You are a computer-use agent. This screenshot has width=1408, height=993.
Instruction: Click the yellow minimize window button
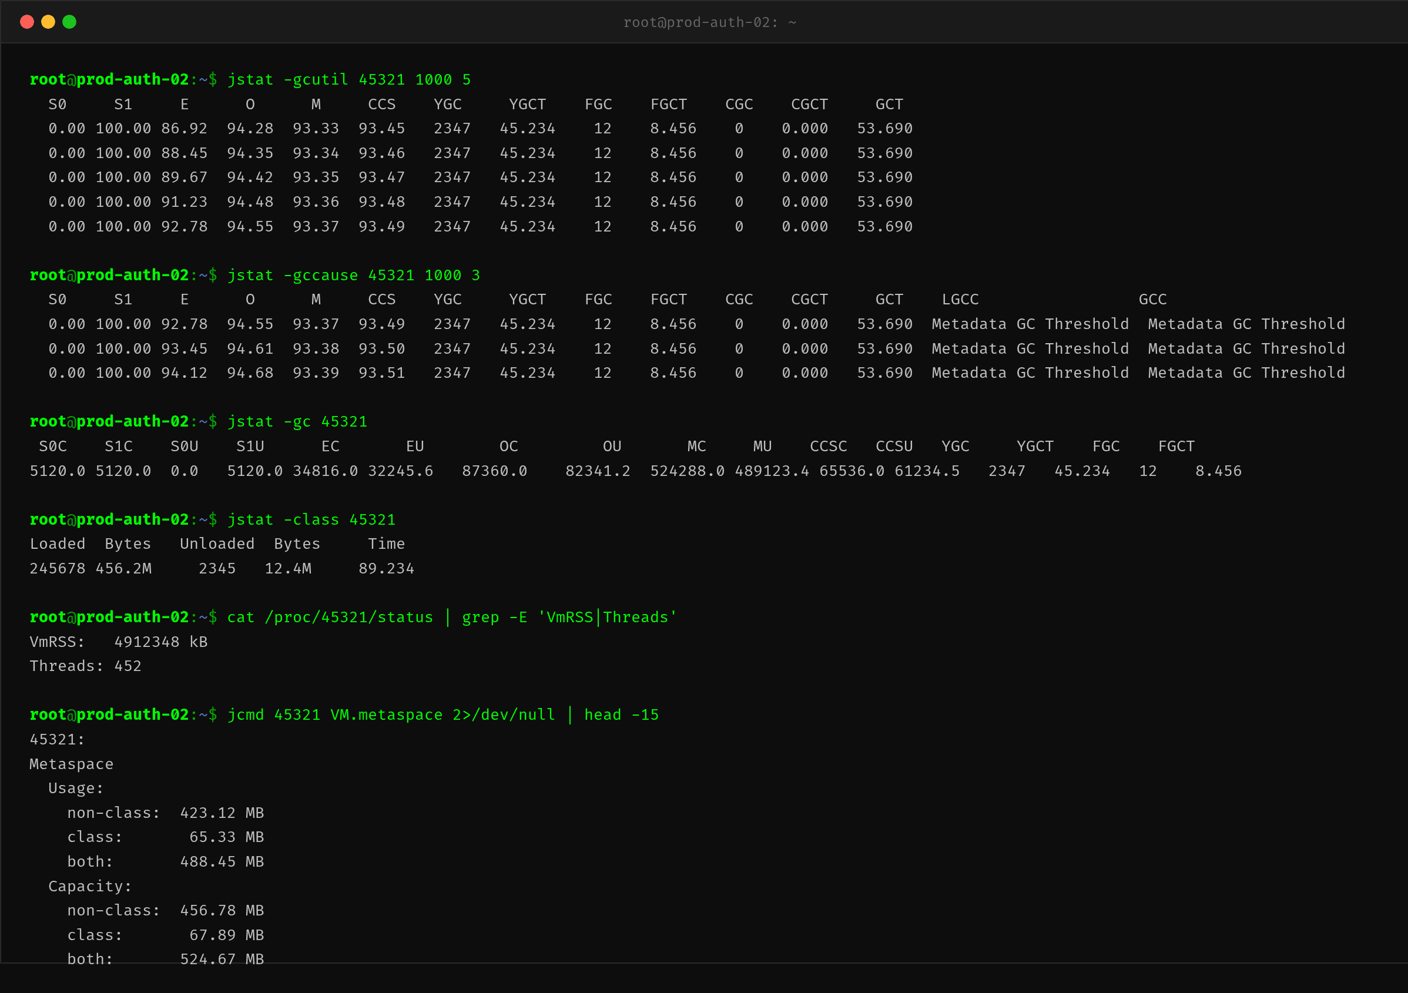click(48, 22)
